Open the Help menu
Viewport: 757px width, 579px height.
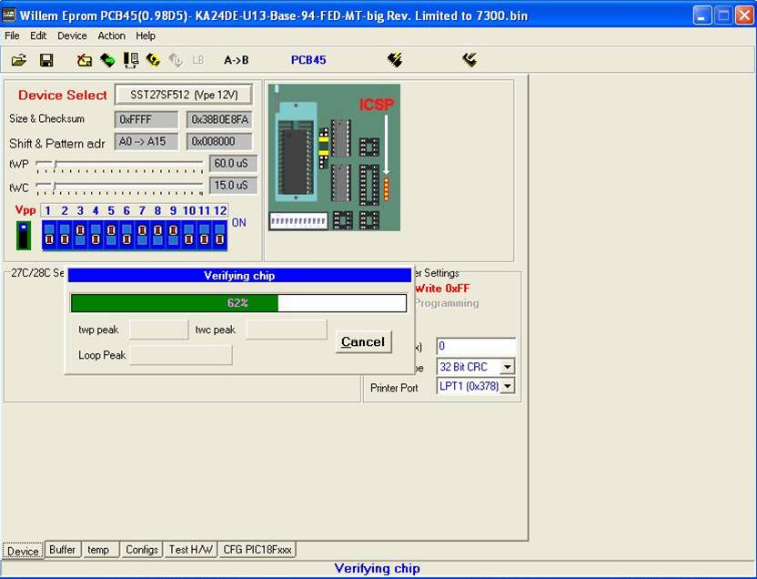tap(146, 36)
